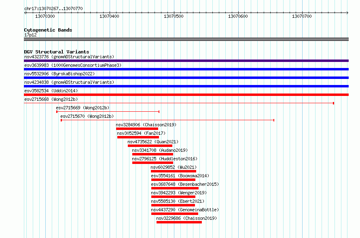Open esv3639983 1000GenomesConsortiumPhase3 label
The width and height of the screenshot is (360, 238).
(x=73, y=65)
